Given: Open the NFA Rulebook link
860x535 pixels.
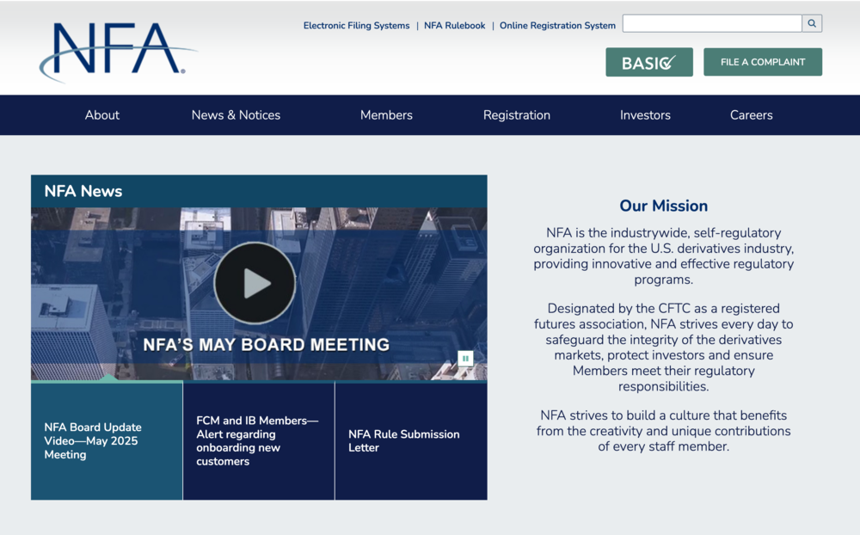Looking at the screenshot, I should (x=455, y=26).
